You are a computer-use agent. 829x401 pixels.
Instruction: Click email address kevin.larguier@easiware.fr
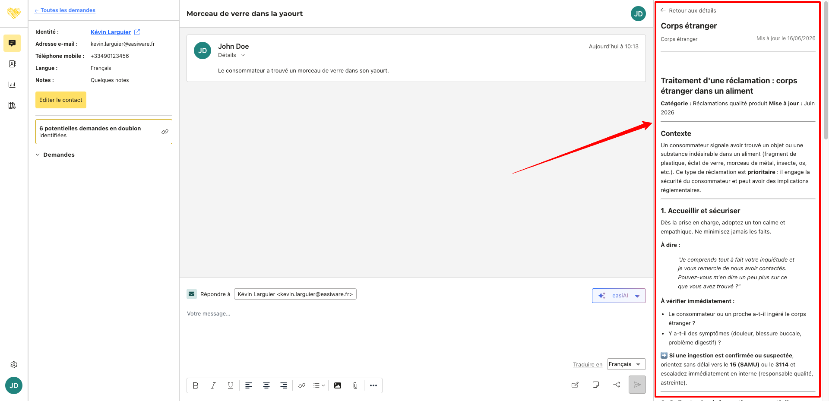pyautogui.click(x=123, y=44)
